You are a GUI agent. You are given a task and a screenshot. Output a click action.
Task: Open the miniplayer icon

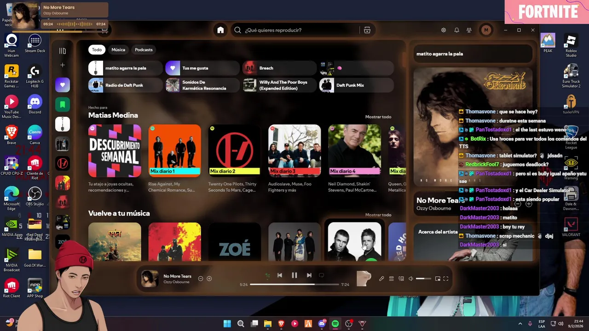pyautogui.click(x=438, y=279)
